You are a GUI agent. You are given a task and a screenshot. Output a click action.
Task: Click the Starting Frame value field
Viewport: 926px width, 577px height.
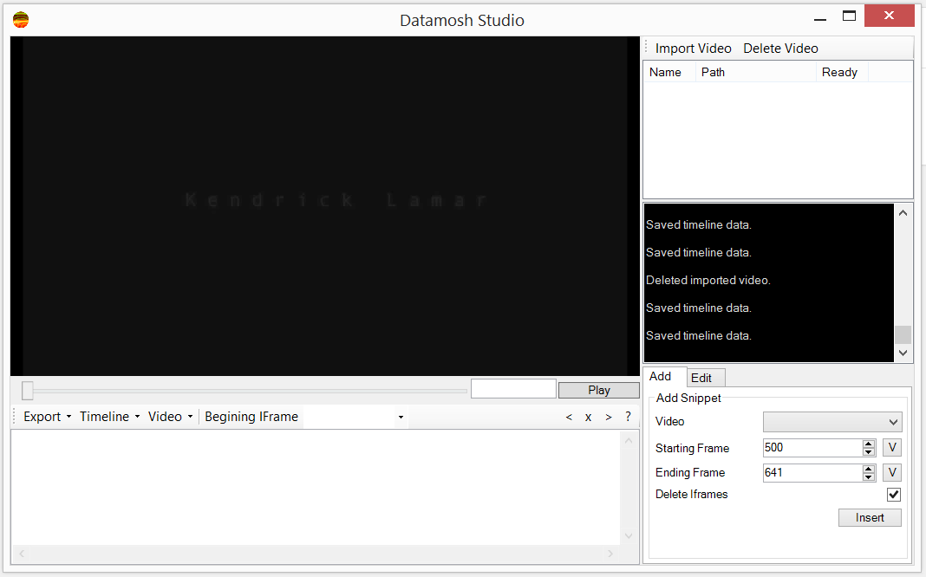[812, 448]
